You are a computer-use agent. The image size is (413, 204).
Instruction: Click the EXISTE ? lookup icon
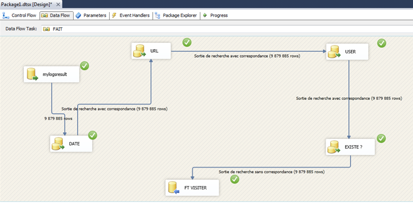(333, 147)
